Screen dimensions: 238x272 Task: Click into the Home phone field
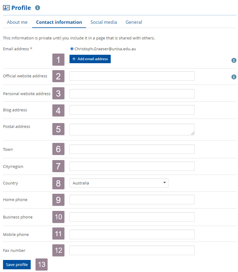[132, 199]
